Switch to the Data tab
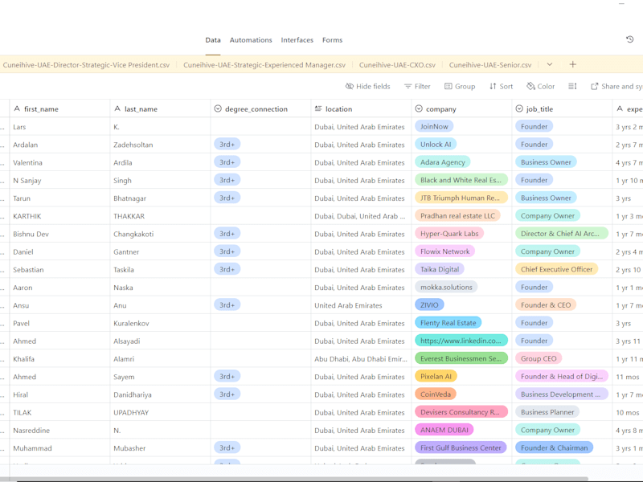Screen dimensions: 643x482 click(213, 39)
